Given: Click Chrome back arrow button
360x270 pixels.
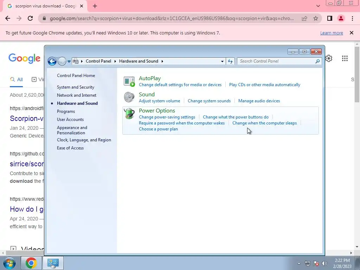Looking at the screenshot, I should point(8,18).
